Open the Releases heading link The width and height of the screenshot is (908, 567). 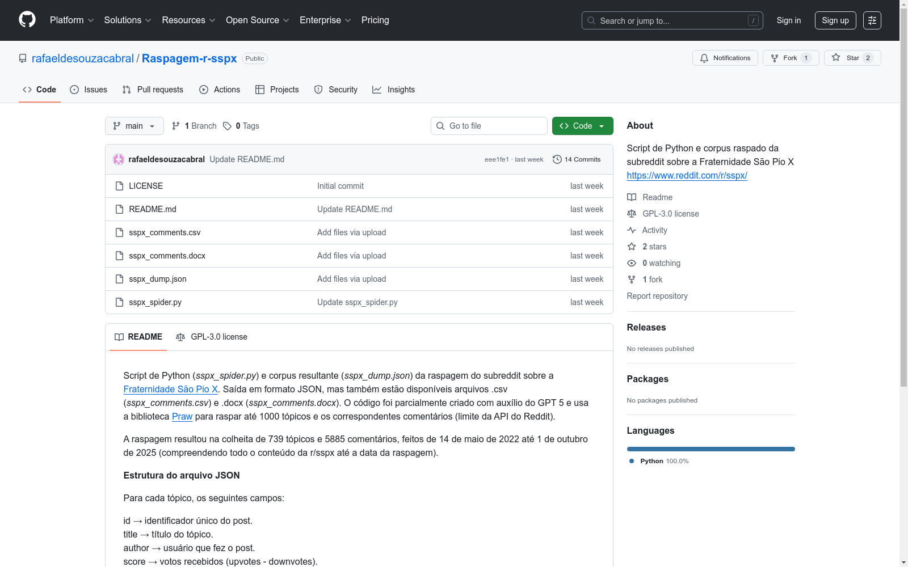click(x=646, y=327)
